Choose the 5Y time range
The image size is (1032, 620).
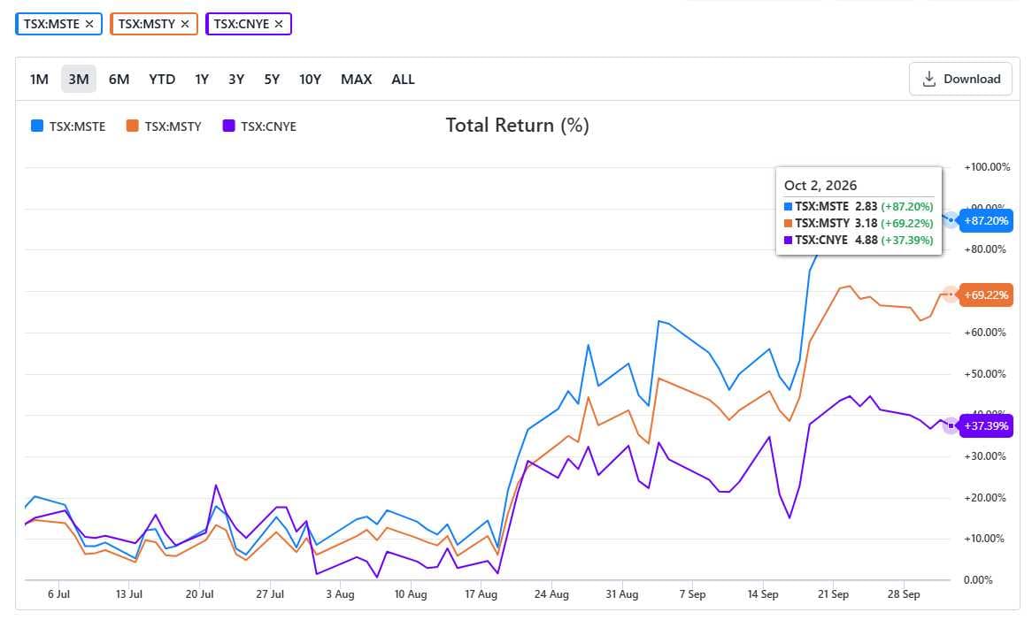point(272,80)
